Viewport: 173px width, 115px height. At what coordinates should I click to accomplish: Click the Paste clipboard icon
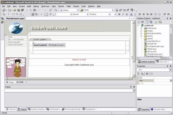[x=35, y=10]
